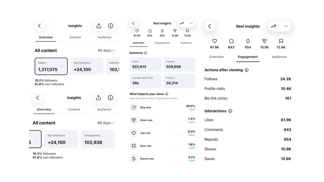This screenshot has width=324, height=182.
Task: Select the Interactions 102,938 card
Action: 98,139
